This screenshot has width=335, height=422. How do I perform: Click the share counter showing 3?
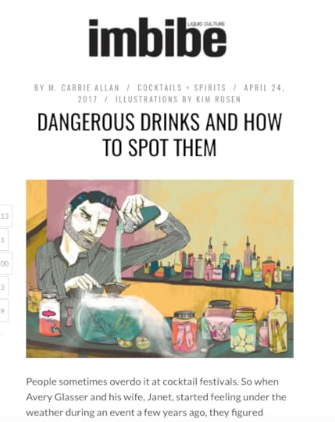[x=4, y=287]
